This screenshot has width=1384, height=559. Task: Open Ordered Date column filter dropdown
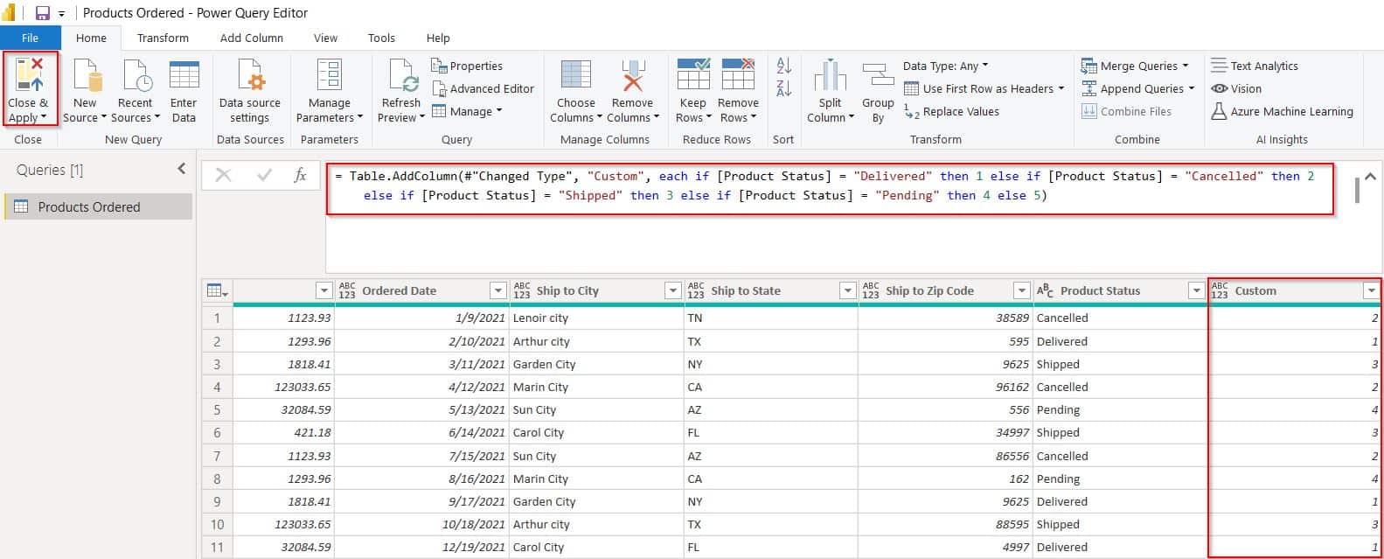497,290
